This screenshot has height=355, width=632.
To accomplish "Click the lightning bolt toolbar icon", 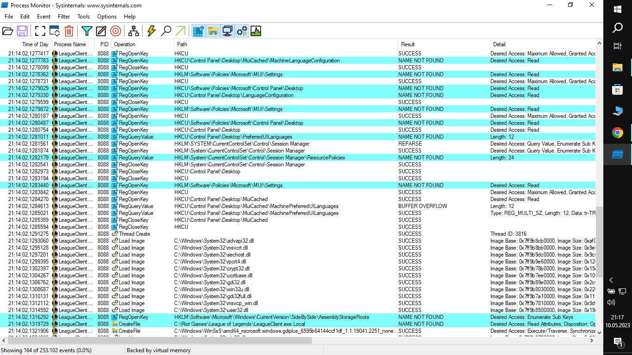I will (x=151, y=31).
